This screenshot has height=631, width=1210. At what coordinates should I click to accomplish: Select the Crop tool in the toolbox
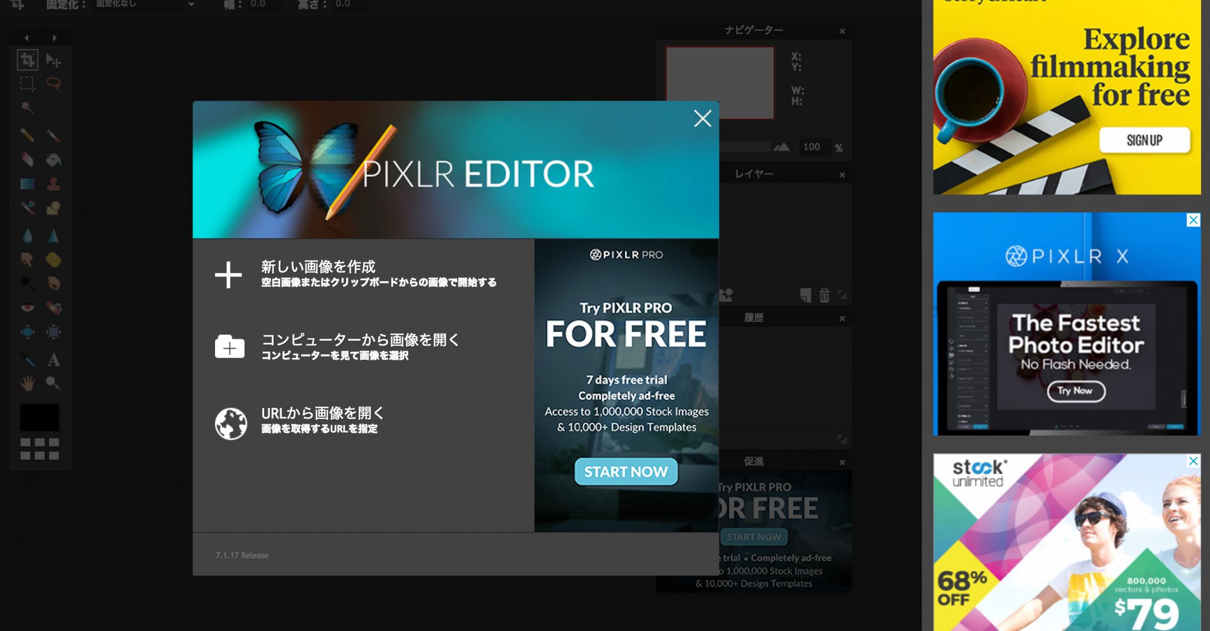click(27, 60)
